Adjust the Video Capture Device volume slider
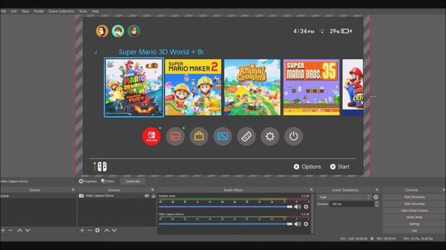The image size is (446, 250). coord(226,224)
